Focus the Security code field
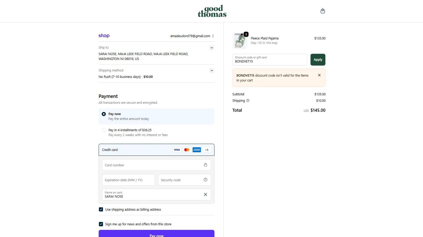This screenshot has width=423, height=237. point(184,180)
